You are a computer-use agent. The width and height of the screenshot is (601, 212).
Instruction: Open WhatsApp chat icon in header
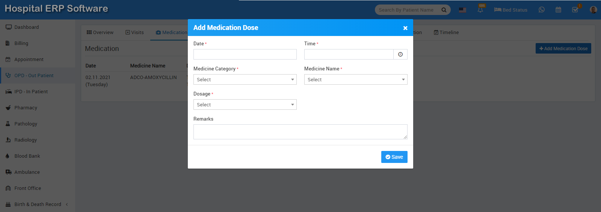point(541,10)
